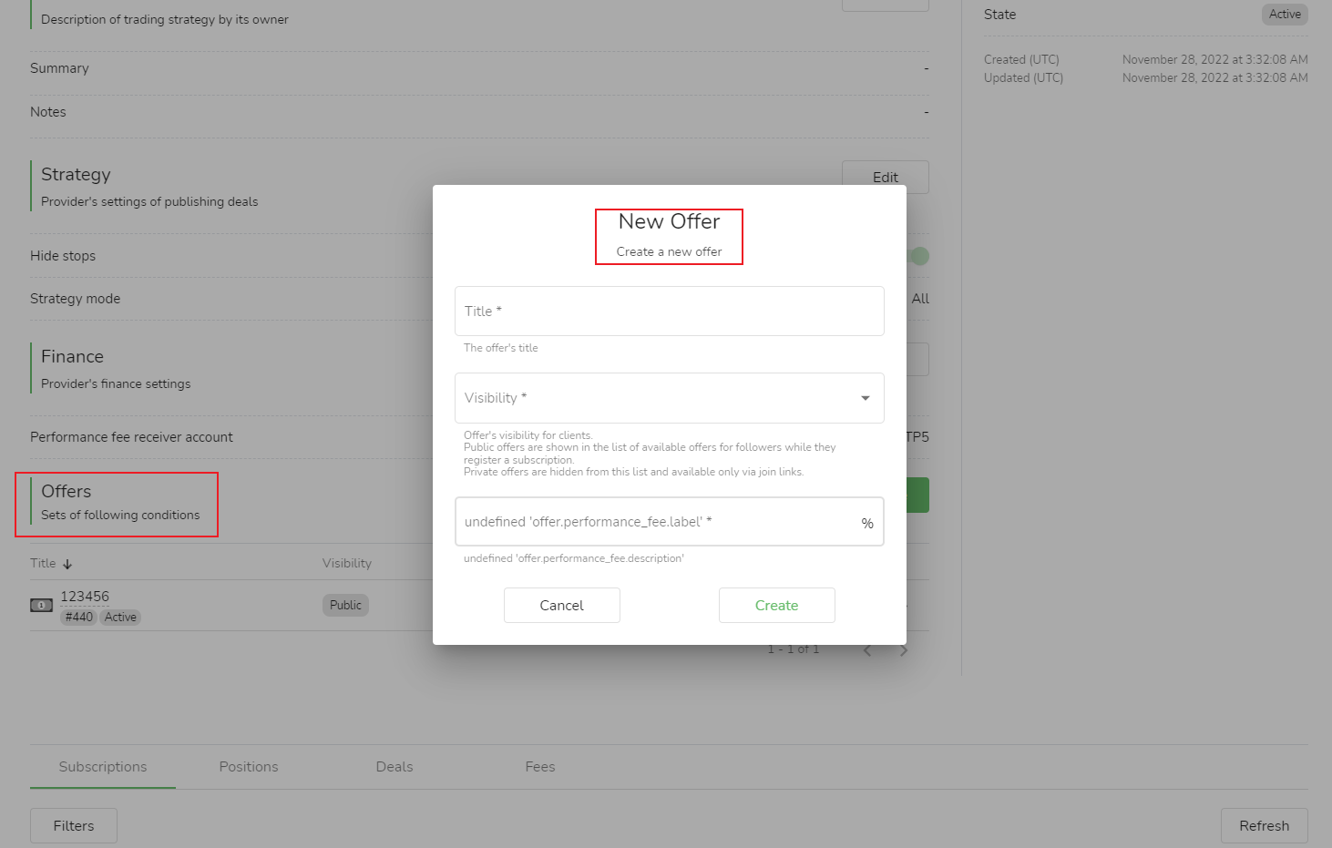Click the percent symbol in fee field
This screenshot has height=848, width=1332.
tap(866, 523)
